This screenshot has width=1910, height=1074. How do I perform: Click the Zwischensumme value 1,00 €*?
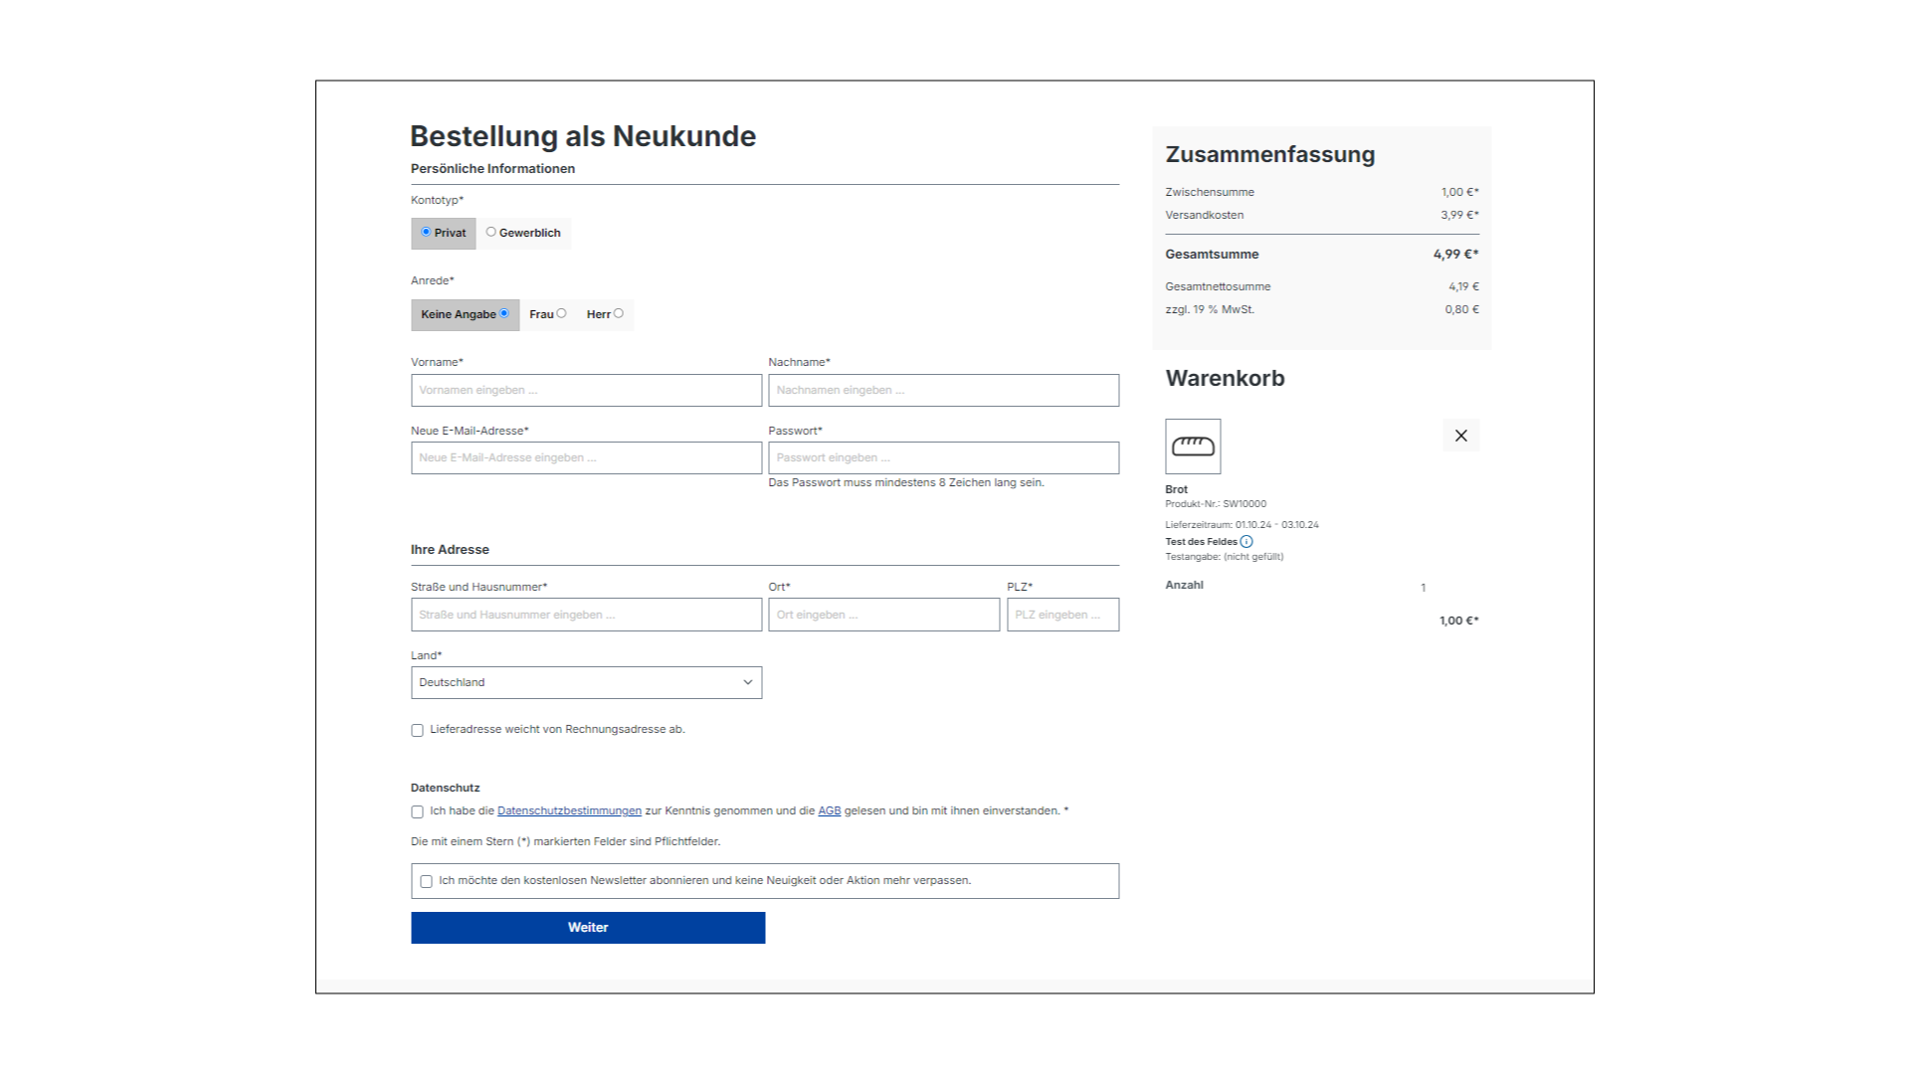(x=1459, y=192)
